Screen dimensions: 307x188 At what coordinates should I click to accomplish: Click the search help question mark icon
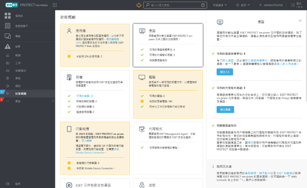[x=203, y=5]
